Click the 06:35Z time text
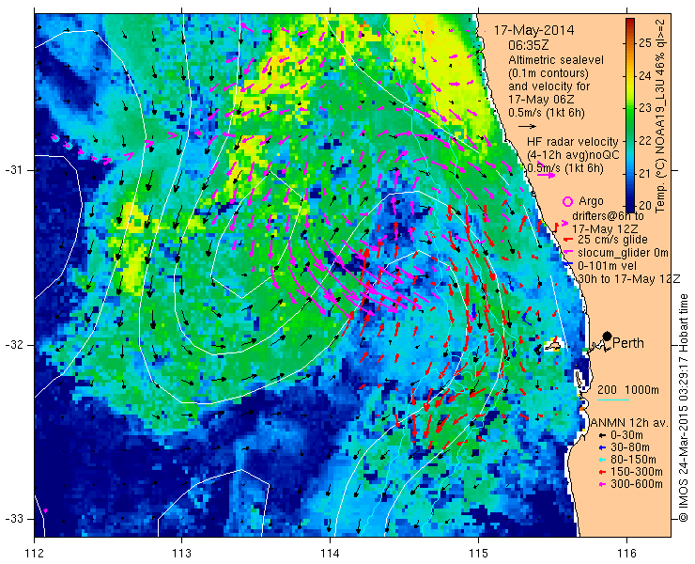 529,45
